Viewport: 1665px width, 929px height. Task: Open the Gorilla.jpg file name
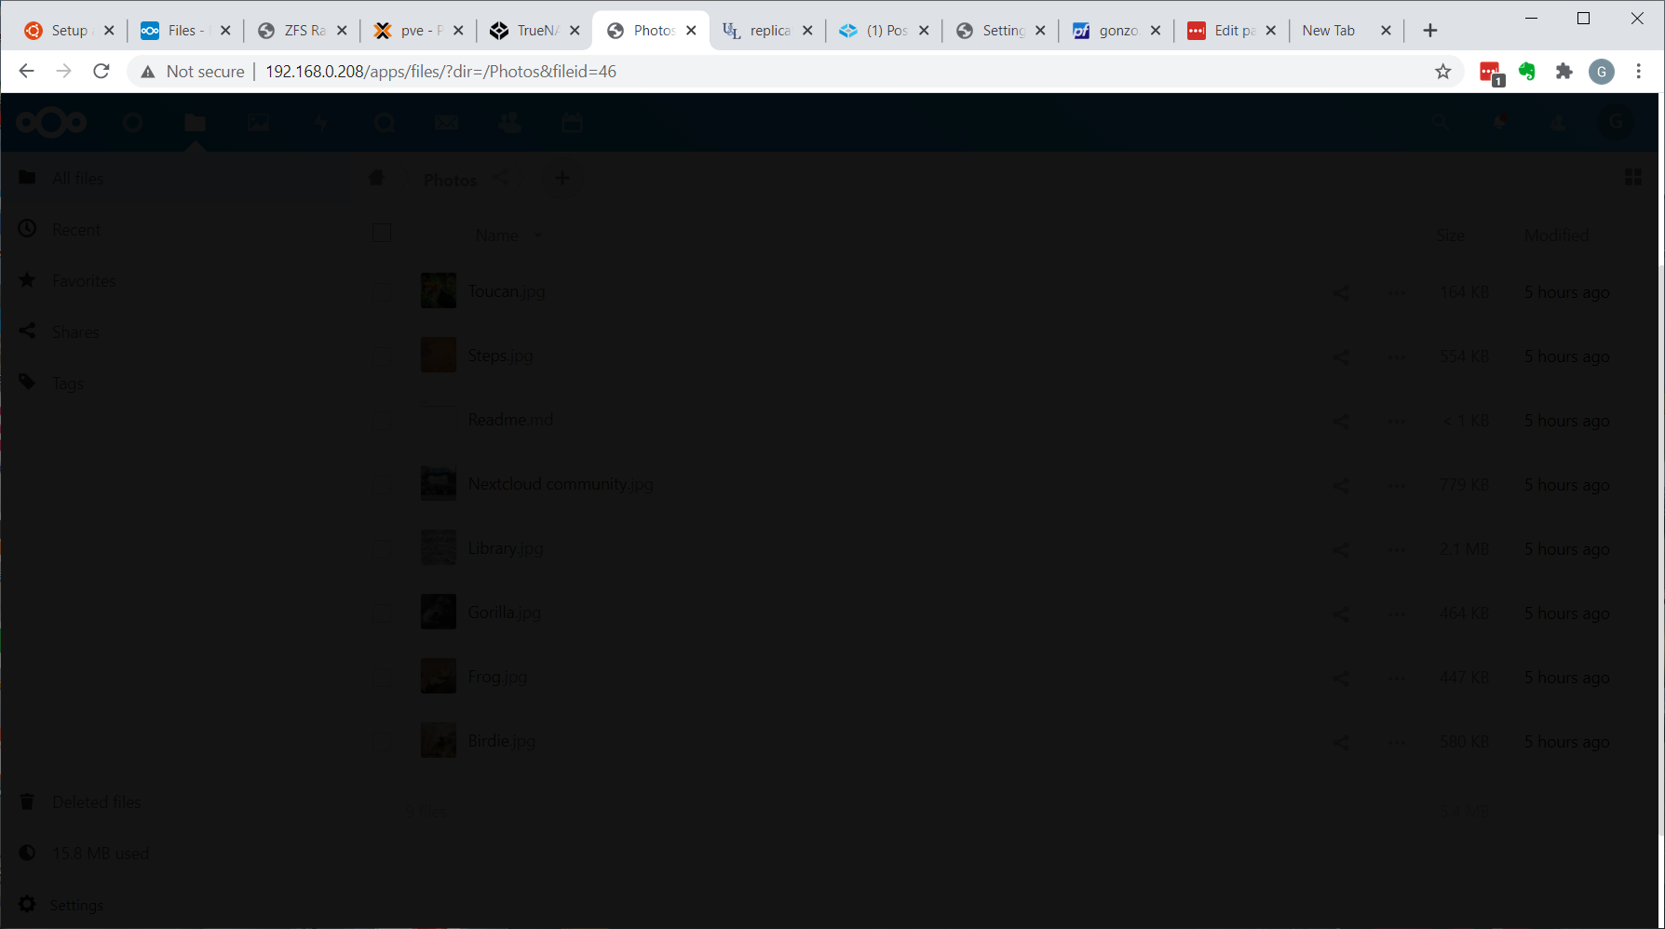click(504, 613)
